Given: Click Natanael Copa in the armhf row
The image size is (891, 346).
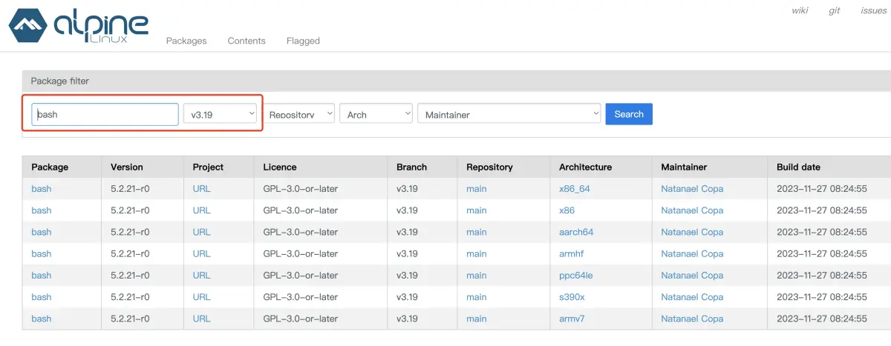Looking at the screenshot, I should 692,253.
